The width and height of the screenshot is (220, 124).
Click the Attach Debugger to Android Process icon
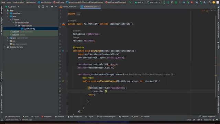(188, 2)
